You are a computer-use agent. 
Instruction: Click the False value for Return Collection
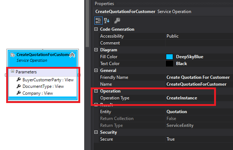171,119
